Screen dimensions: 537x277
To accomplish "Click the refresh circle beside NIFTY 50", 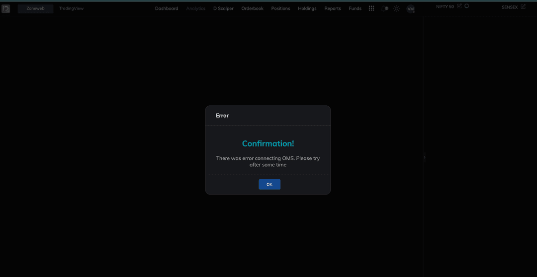I will tap(466, 6).
